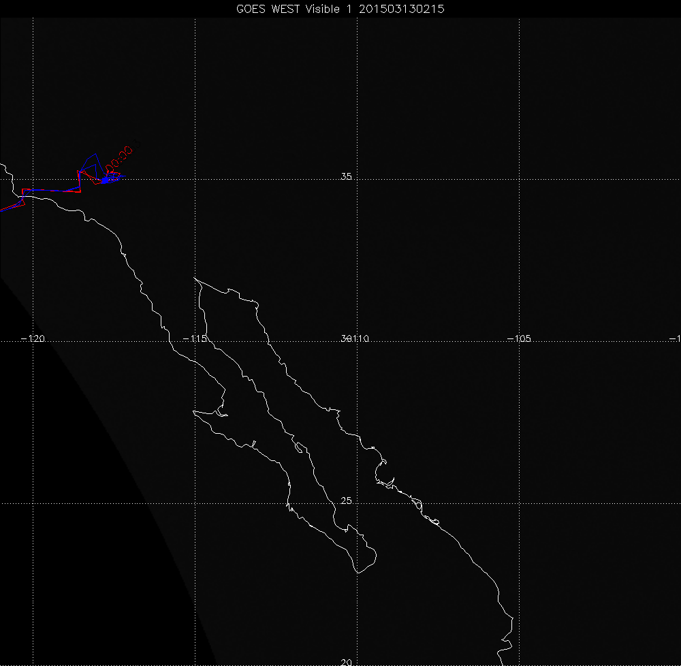
Task: Click the '35' latitude label
Action: (346, 176)
